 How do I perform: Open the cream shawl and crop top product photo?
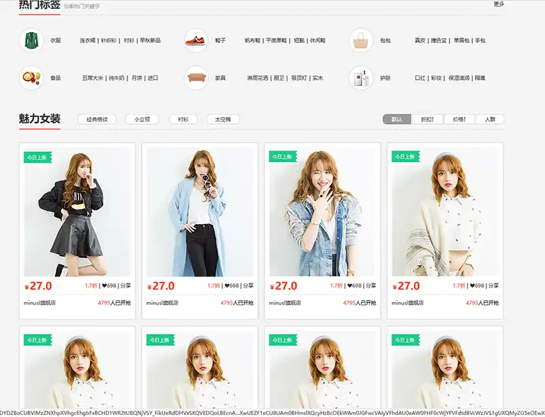pos(446,212)
